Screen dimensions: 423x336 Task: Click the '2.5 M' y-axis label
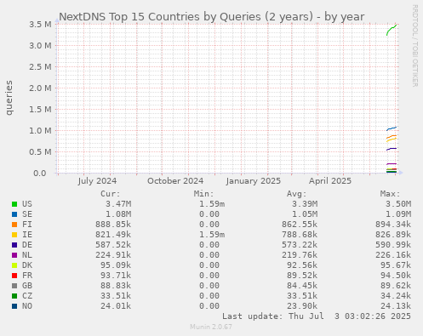click(40, 66)
